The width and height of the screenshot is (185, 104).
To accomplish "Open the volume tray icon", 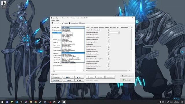I will click(x=166, y=102).
